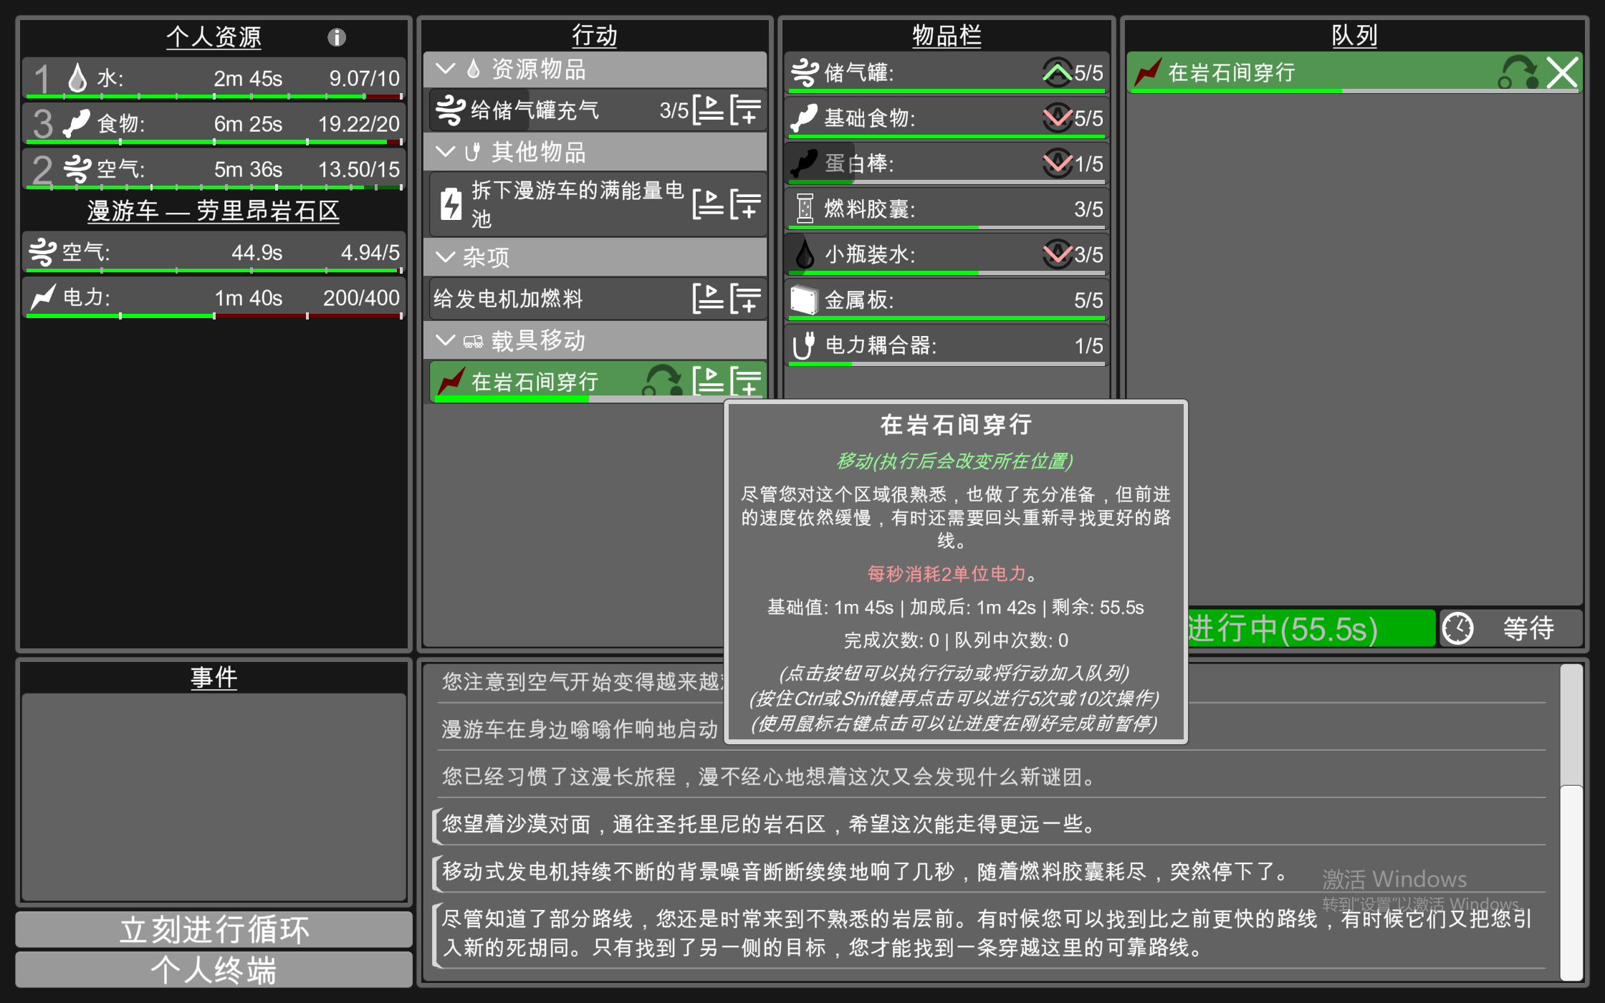Toggle auto-use arrow for 小瓶装水

pyautogui.click(x=1057, y=254)
